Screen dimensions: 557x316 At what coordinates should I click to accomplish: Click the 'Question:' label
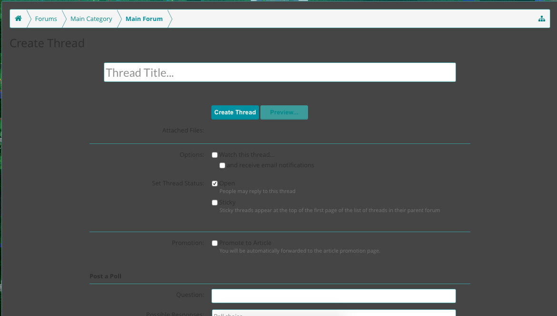(190, 295)
